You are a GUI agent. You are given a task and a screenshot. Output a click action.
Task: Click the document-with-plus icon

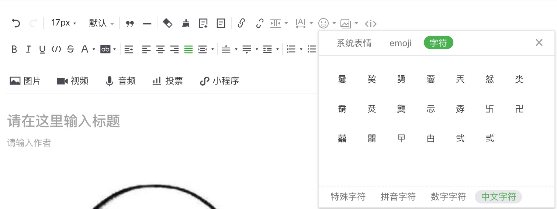[x=203, y=23]
